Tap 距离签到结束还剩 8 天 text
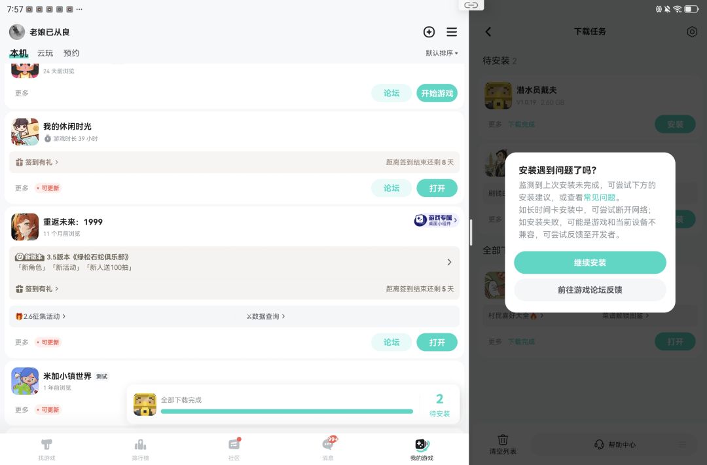The width and height of the screenshot is (707, 465). [x=420, y=162]
